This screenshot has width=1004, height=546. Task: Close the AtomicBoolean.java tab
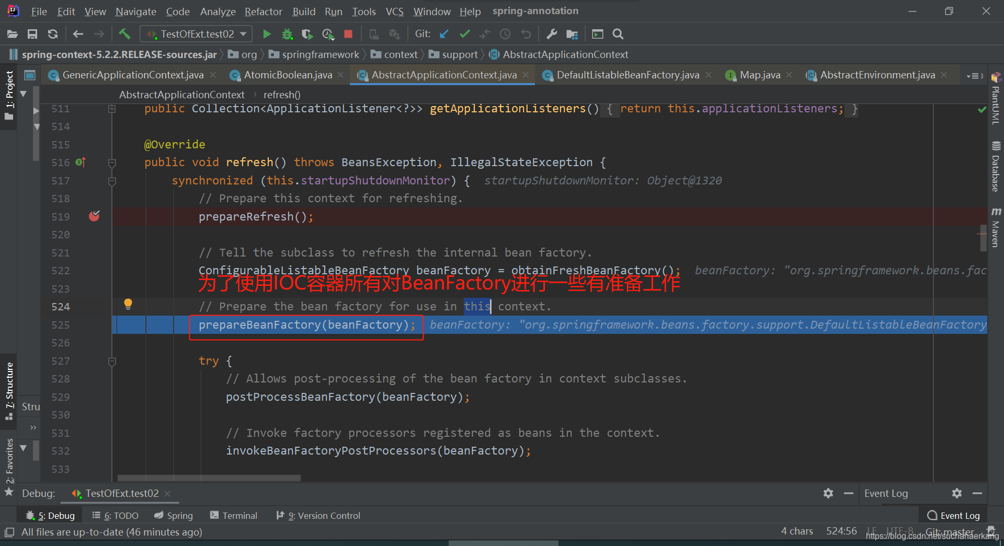click(340, 75)
